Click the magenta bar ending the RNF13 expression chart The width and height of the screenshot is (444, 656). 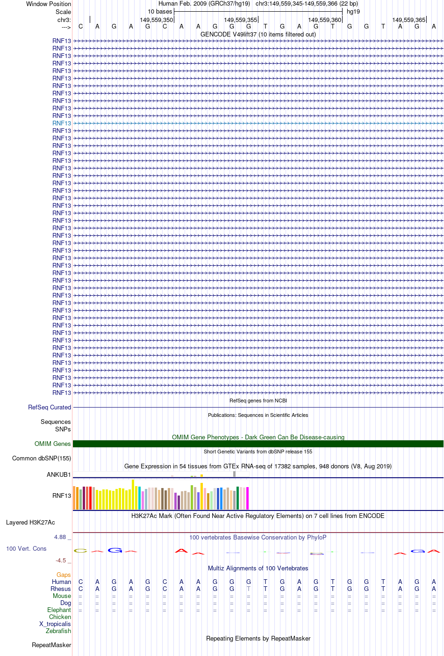[x=248, y=498]
